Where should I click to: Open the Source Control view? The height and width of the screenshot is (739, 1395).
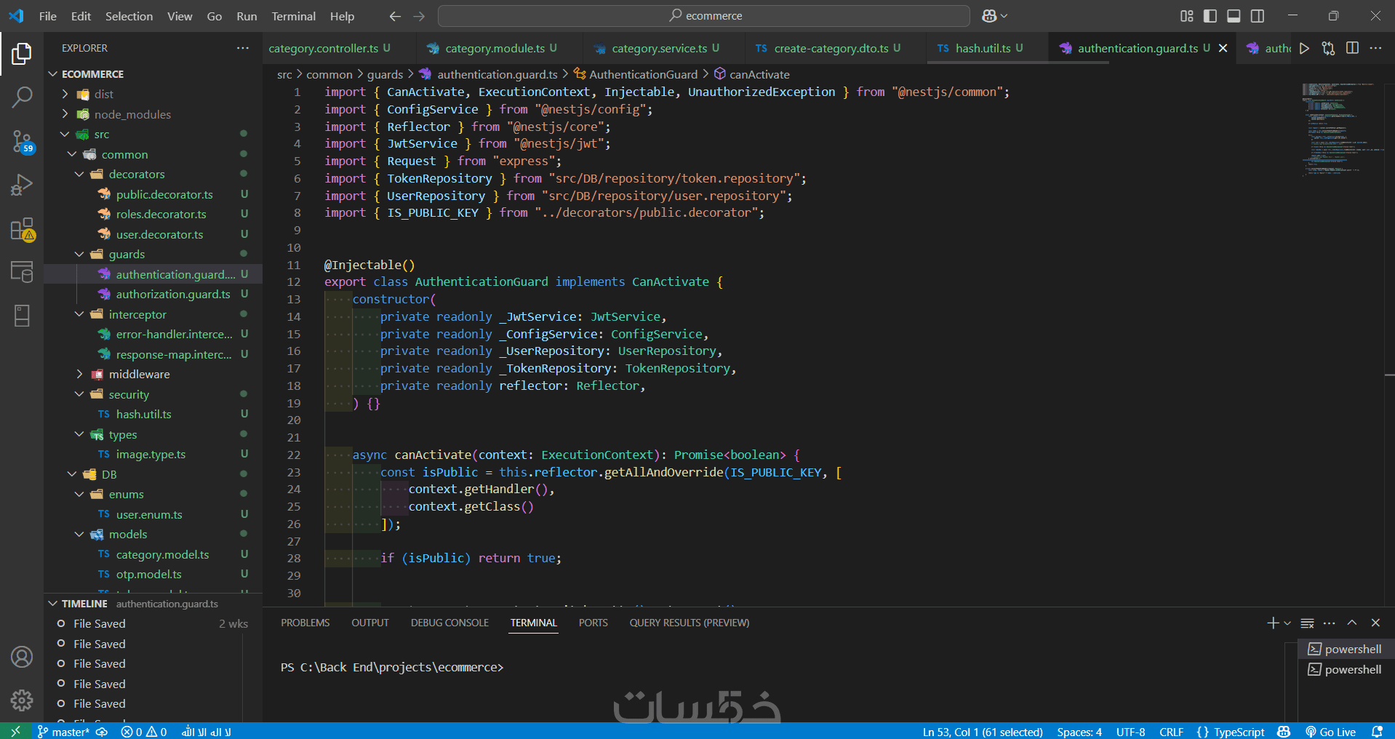click(x=22, y=140)
